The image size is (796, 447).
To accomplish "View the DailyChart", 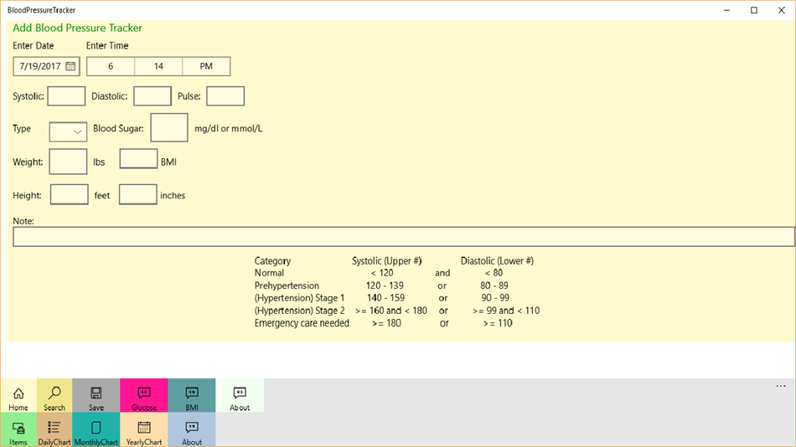I will point(54,429).
